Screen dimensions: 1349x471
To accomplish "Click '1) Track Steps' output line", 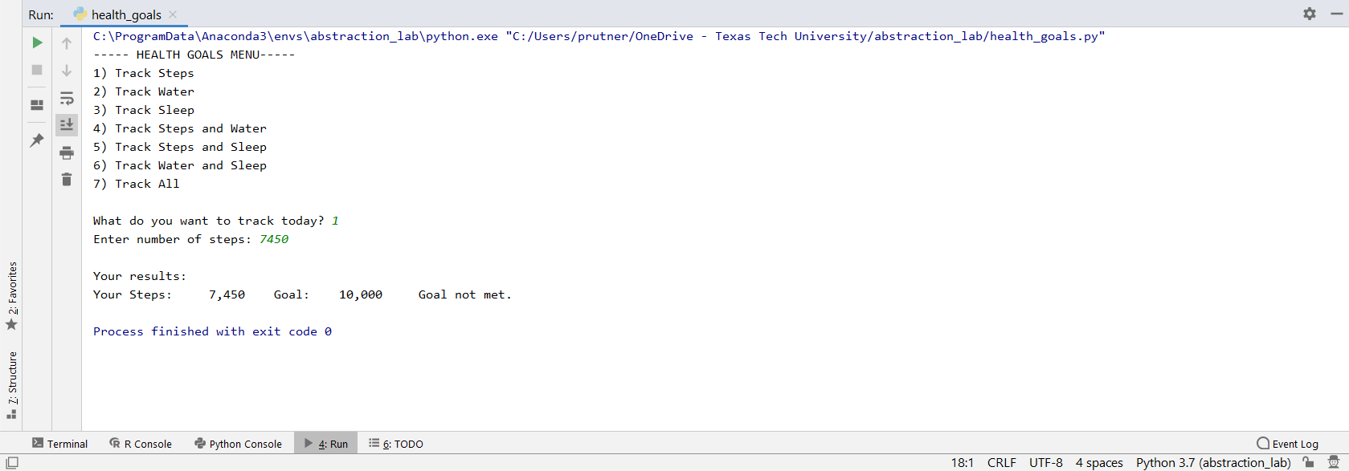I will click(x=144, y=73).
